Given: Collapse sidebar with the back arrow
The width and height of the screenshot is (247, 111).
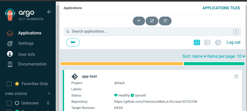Looking at the screenshot, I should [49, 12].
